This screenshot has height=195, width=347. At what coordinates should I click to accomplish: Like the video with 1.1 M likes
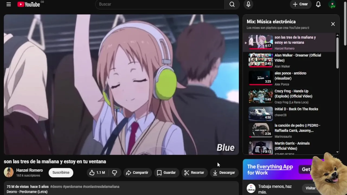point(98,173)
